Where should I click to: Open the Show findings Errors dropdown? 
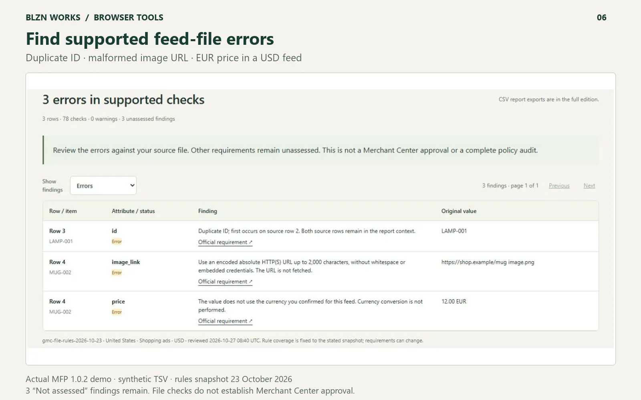pos(103,186)
